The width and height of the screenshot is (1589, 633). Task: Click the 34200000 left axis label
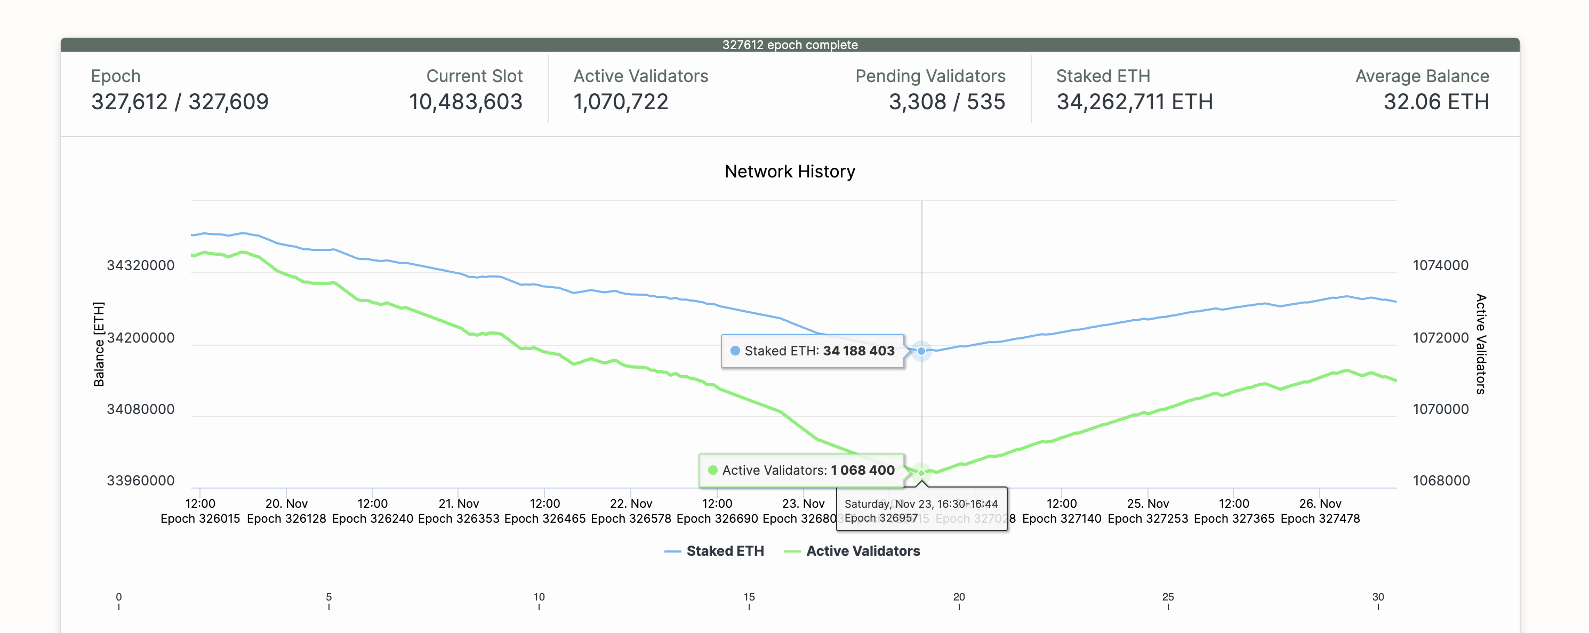[x=141, y=338]
